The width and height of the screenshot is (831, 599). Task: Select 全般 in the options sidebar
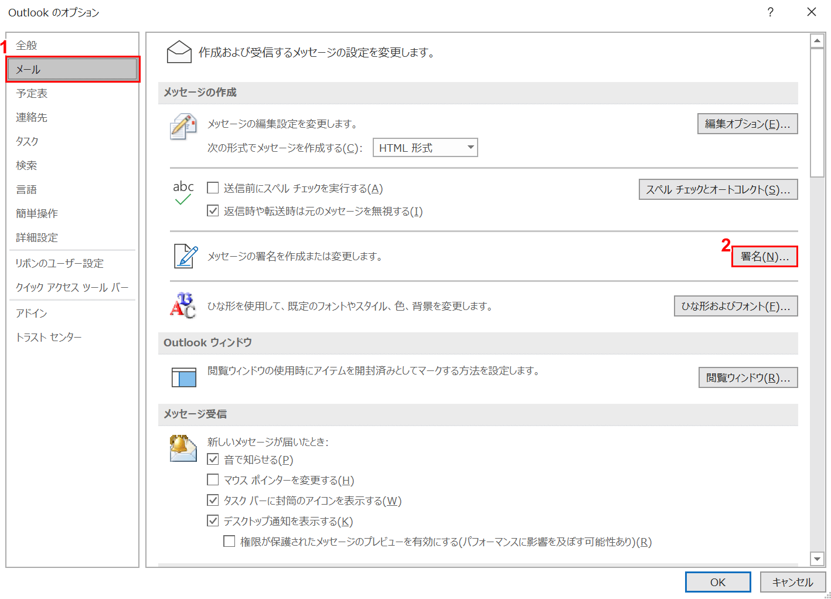click(x=73, y=45)
